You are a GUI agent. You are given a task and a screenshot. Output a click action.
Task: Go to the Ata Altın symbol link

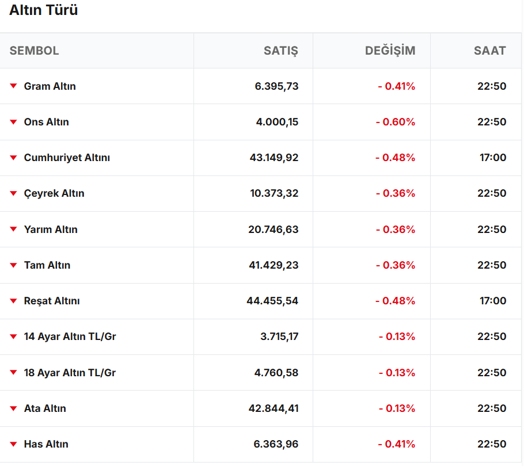(45, 408)
